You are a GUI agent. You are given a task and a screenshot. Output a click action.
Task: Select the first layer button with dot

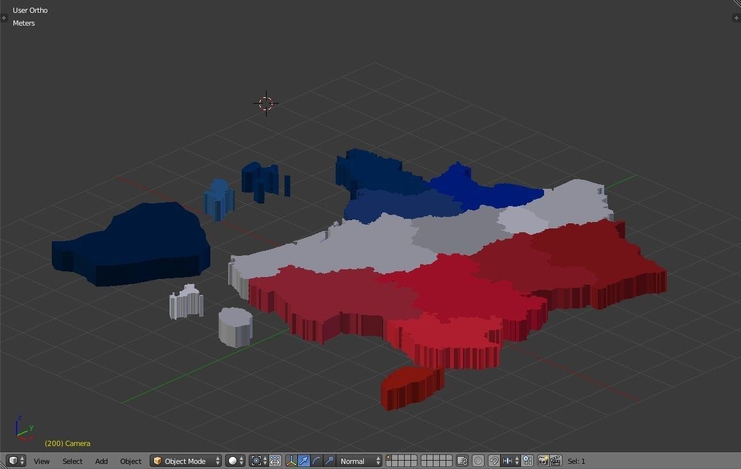click(x=389, y=458)
